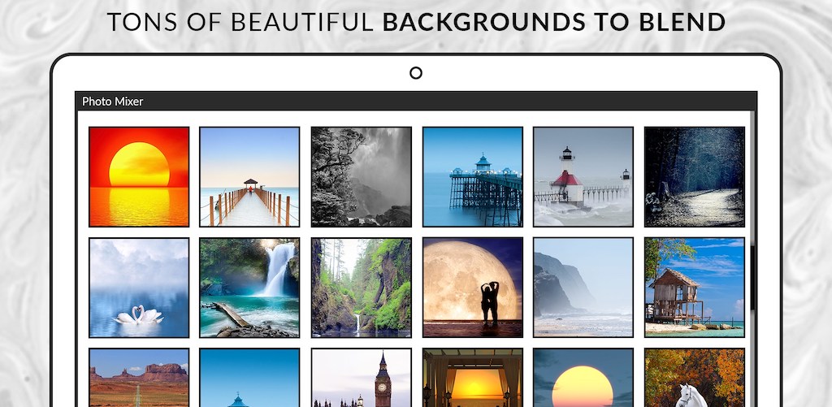Choose the sun setting over sea background
The height and width of the screenshot is (407, 832).
tap(583, 379)
